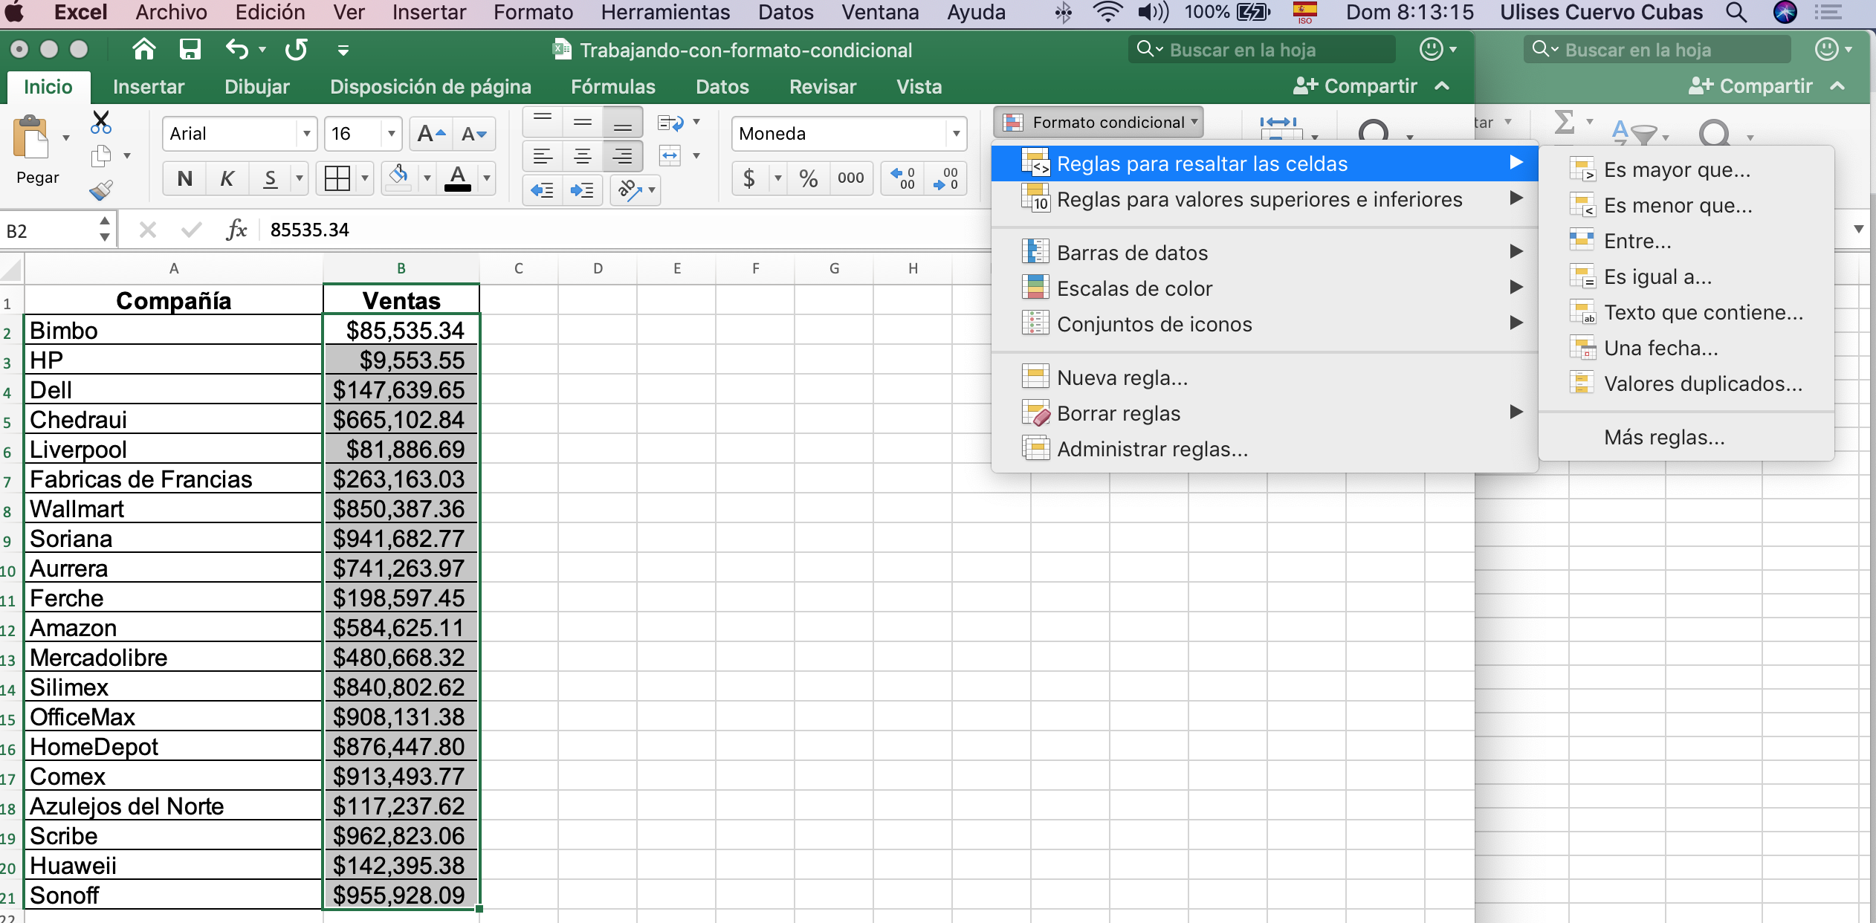Redo the last action

click(x=296, y=50)
